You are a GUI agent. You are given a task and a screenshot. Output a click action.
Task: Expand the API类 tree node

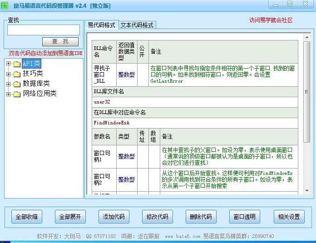point(8,64)
